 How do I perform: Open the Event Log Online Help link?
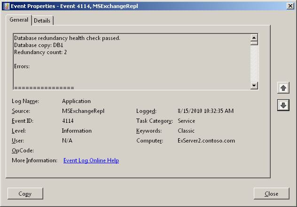(91, 160)
